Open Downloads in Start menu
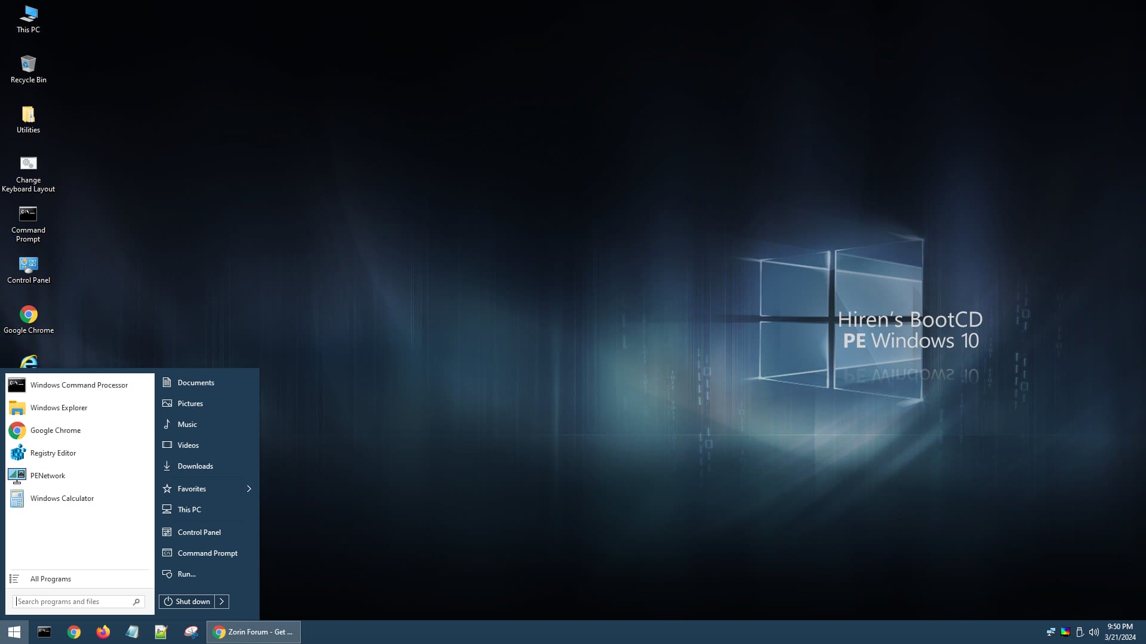 pyautogui.click(x=207, y=466)
